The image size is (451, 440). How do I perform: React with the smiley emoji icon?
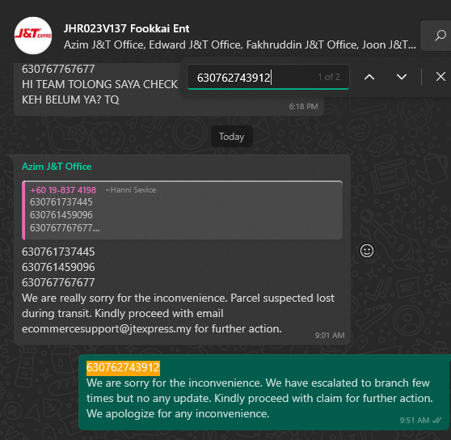pyautogui.click(x=367, y=251)
